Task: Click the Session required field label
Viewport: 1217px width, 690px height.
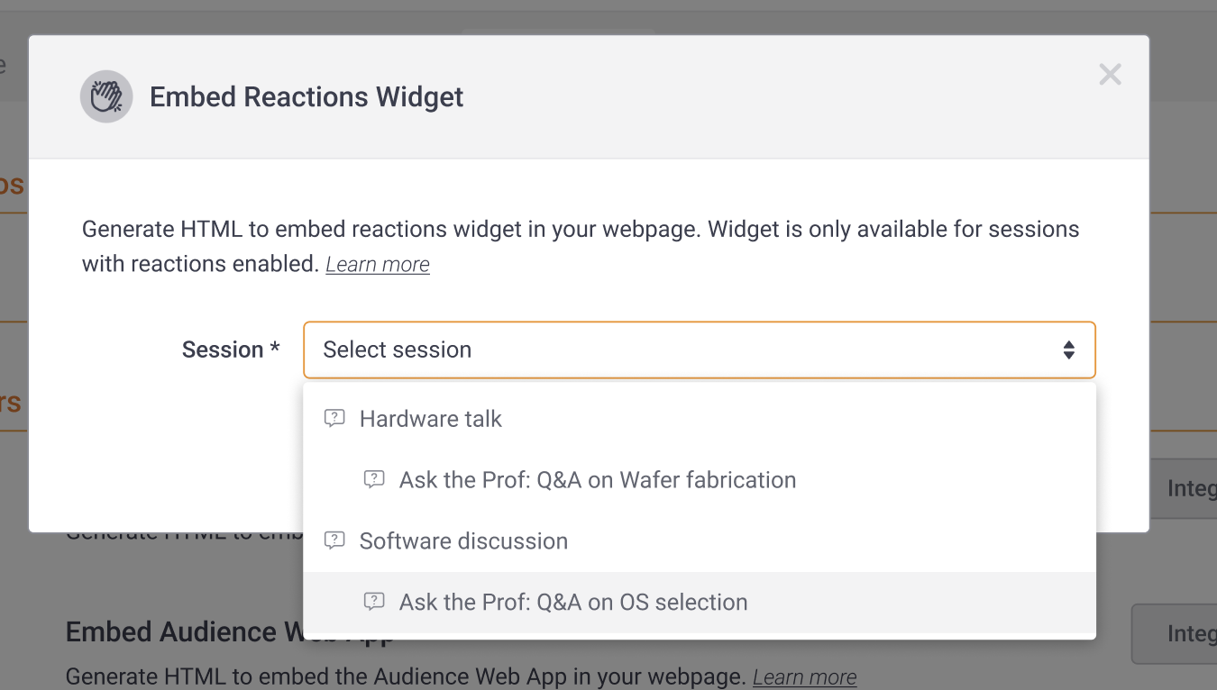Action: 231,350
